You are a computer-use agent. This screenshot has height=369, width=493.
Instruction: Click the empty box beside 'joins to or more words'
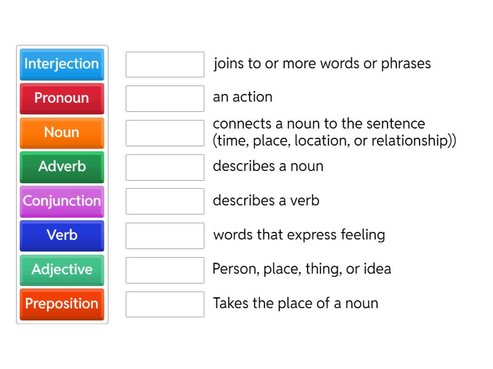point(165,64)
